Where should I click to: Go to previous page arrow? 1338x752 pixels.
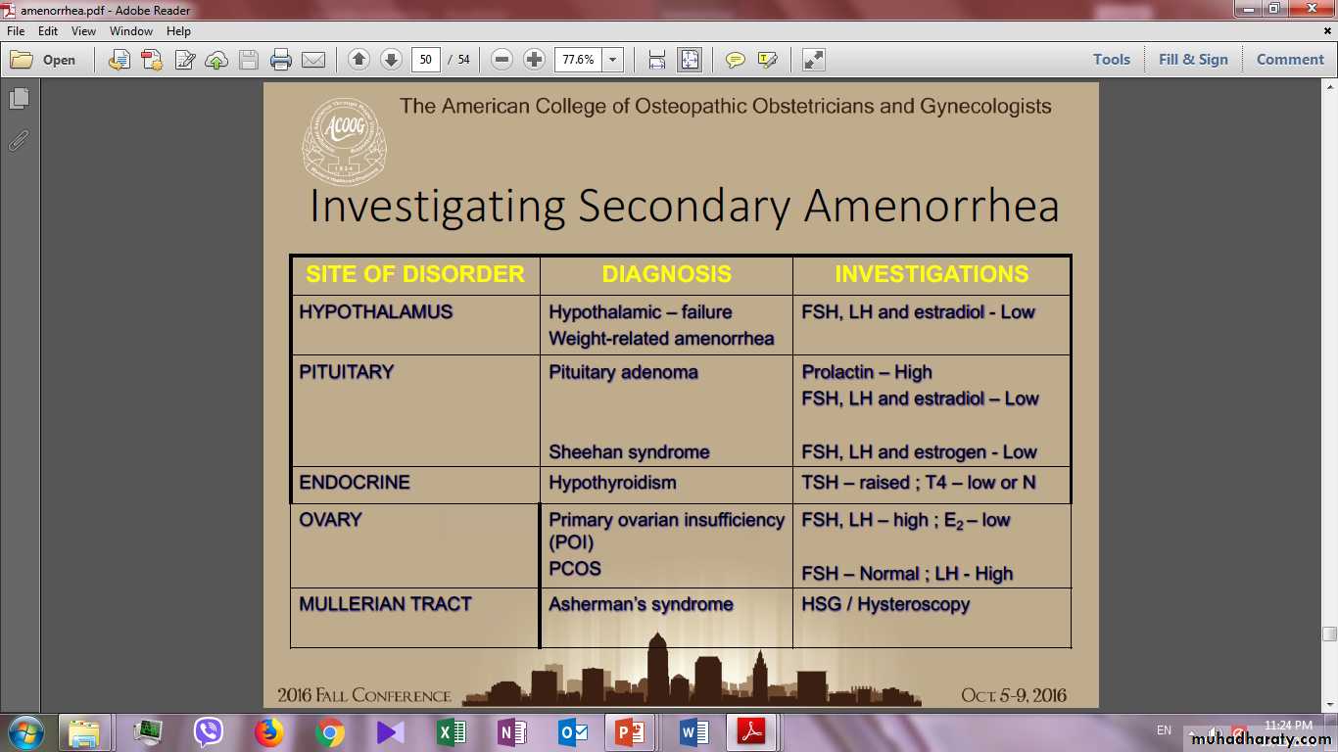(x=358, y=60)
